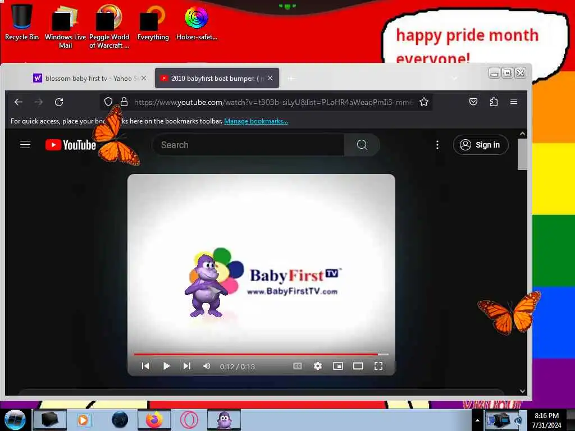575x431 pixels.
Task: Jump to the previous playlist video
Action: pyautogui.click(x=145, y=366)
